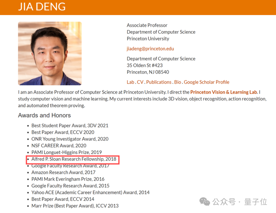This screenshot has width=276, height=213.
Task: Select PAMI Longuet-Higgins Prize, 2019
Action: 66,153
